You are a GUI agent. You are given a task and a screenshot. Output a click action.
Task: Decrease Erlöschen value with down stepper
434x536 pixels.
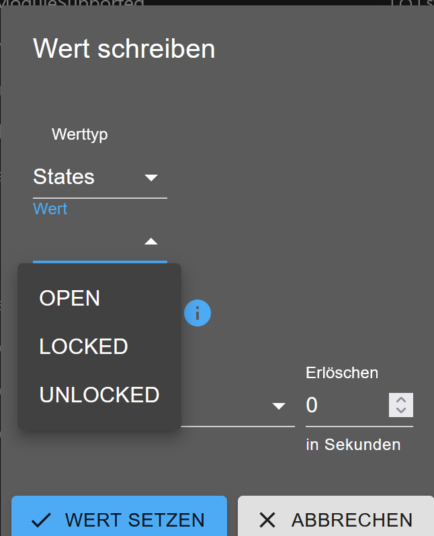401,410
